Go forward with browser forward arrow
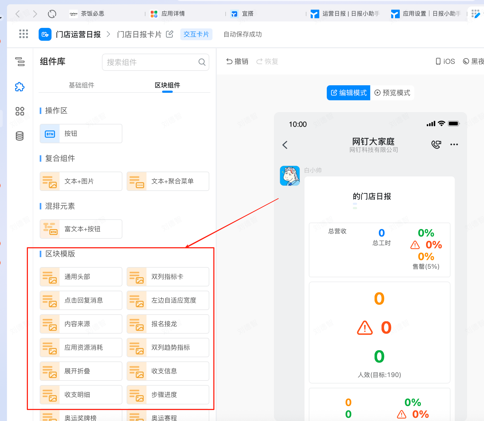This screenshot has height=421, width=484. 35,14
